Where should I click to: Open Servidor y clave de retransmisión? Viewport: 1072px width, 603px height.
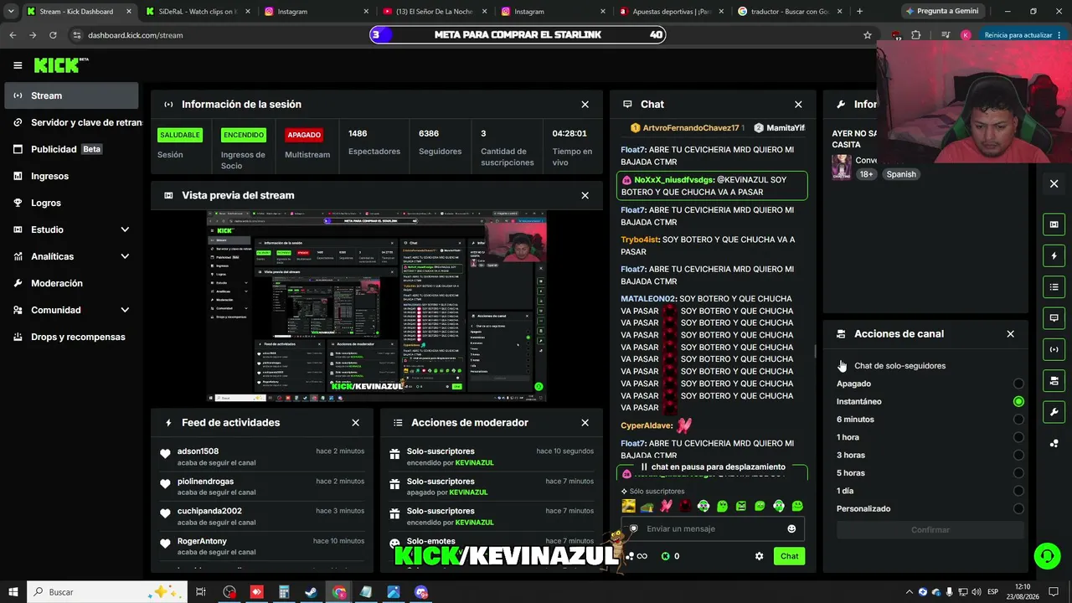click(x=71, y=122)
